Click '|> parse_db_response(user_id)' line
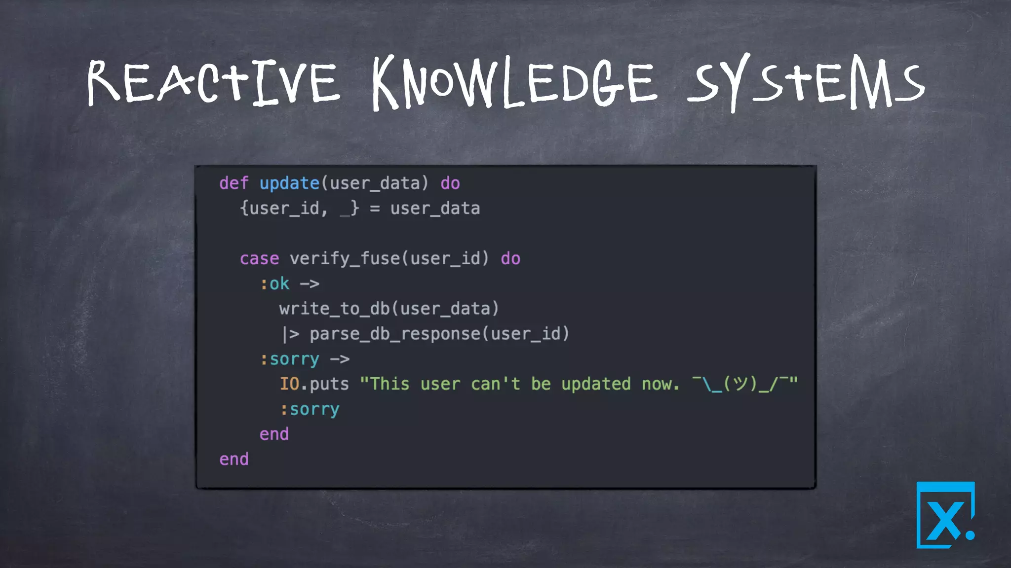This screenshot has width=1011, height=568. [425, 334]
